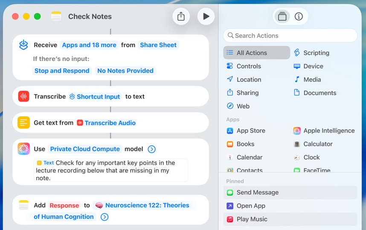Click the Search Actions field

click(x=290, y=36)
